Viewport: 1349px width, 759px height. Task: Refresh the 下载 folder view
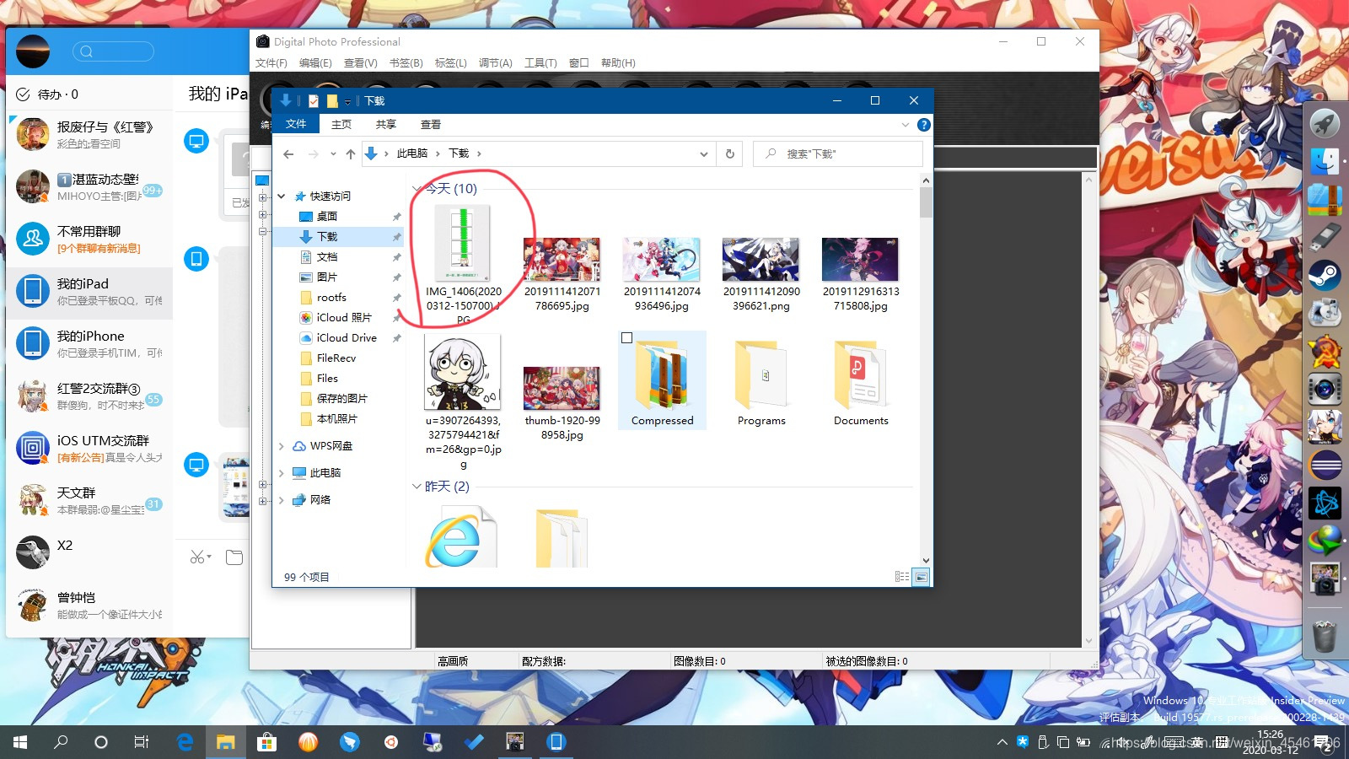730,153
